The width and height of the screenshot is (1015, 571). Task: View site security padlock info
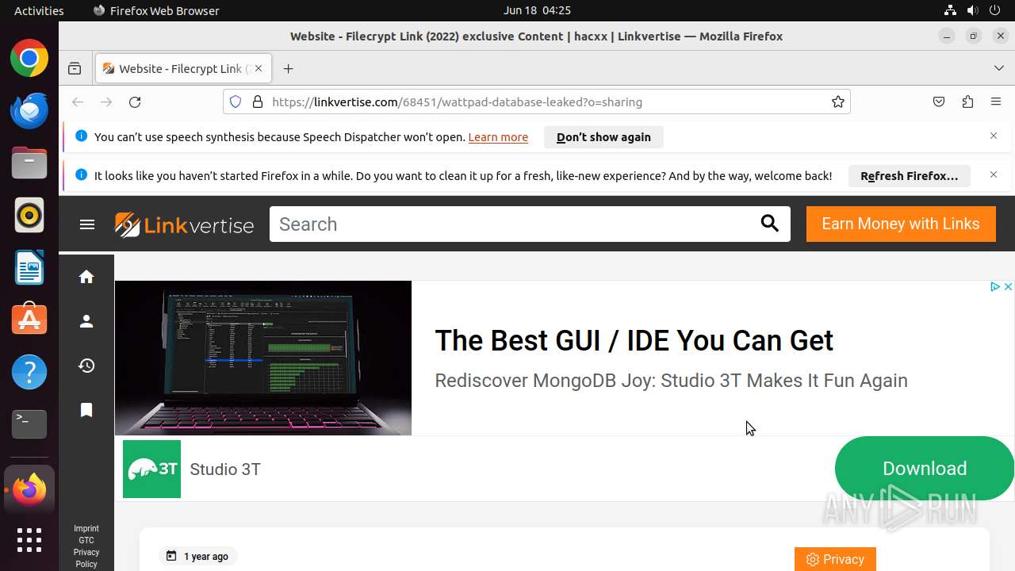(257, 102)
